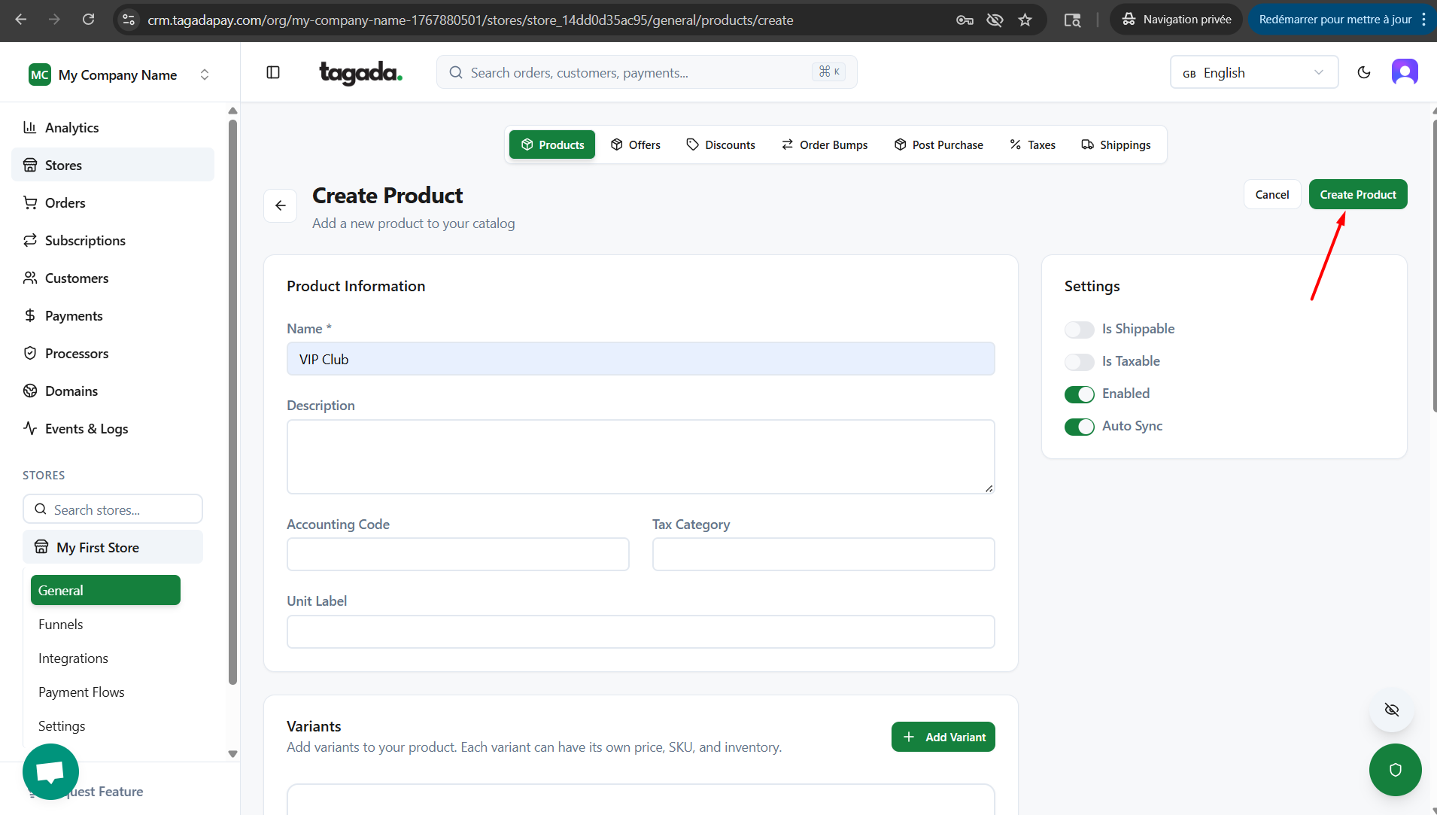1437x815 pixels.
Task: Open the English language dropdown
Action: point(1253,73)
